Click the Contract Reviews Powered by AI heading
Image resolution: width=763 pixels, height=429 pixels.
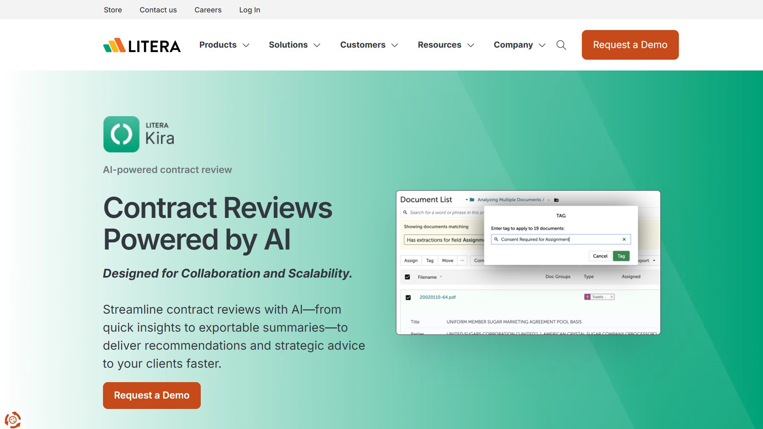217,224
